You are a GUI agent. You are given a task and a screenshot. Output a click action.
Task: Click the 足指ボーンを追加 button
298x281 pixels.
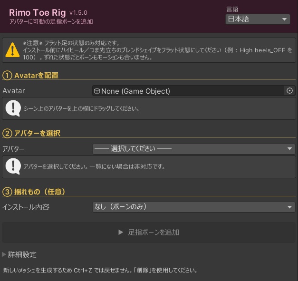click(x=149, y=232)
